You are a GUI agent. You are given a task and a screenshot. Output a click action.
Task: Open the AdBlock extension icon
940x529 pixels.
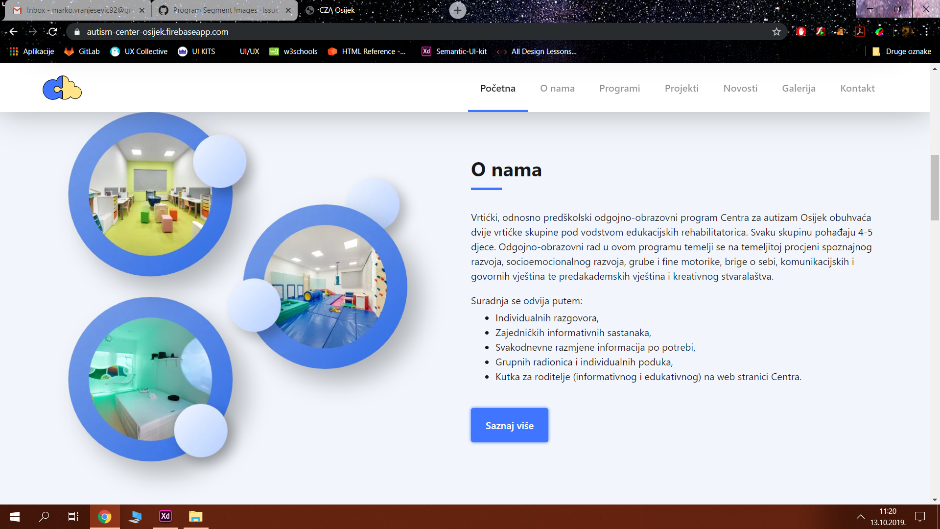click(x=801, y=31)
